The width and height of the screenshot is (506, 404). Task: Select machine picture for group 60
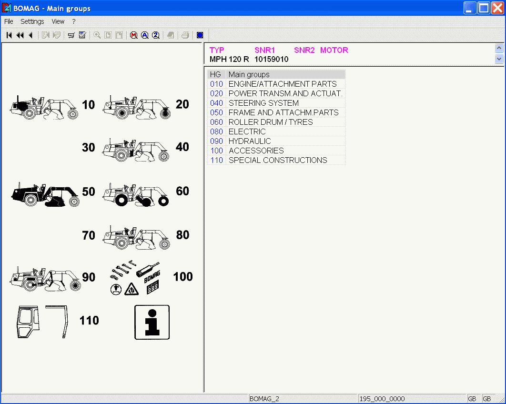coord(136,194)
